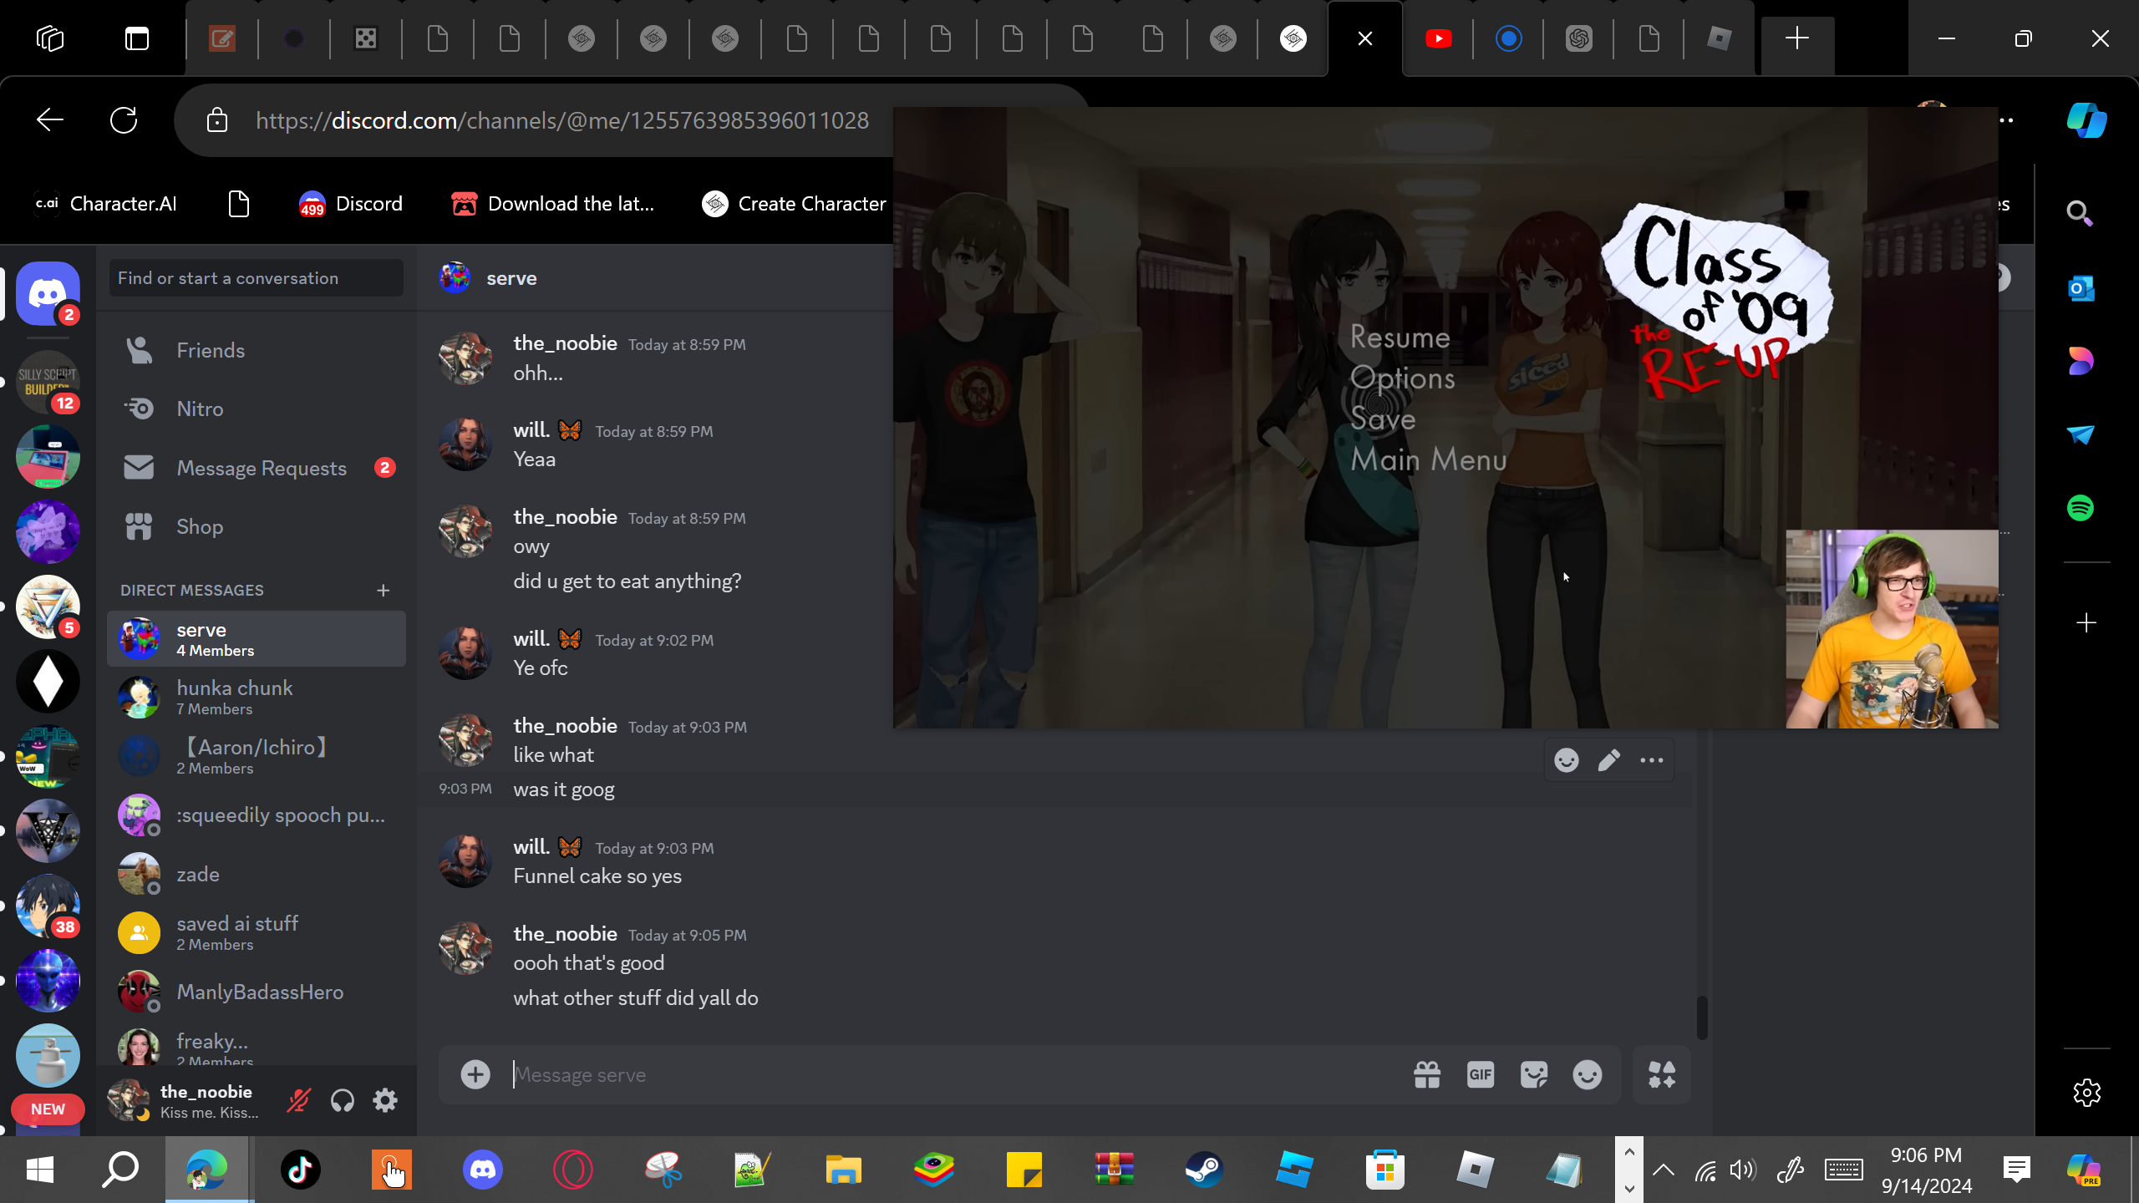Click the plus attachment button in message bar
The image size is (2139, 1203).
pos(475,1074)
